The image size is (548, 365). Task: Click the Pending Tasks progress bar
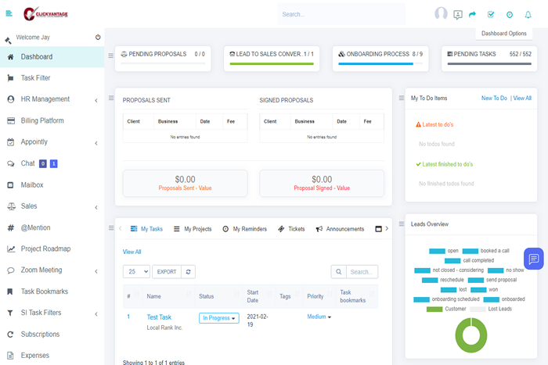[x=489, y=64]
